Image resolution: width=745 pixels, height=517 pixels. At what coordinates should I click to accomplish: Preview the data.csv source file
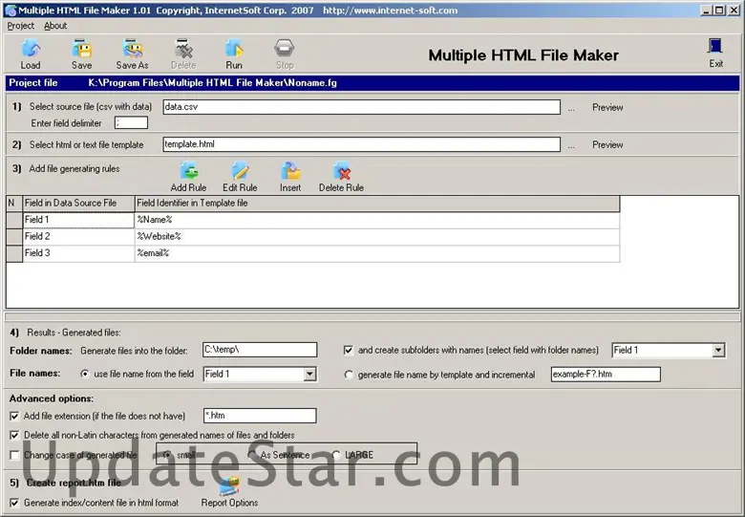[x=607, y=107]
